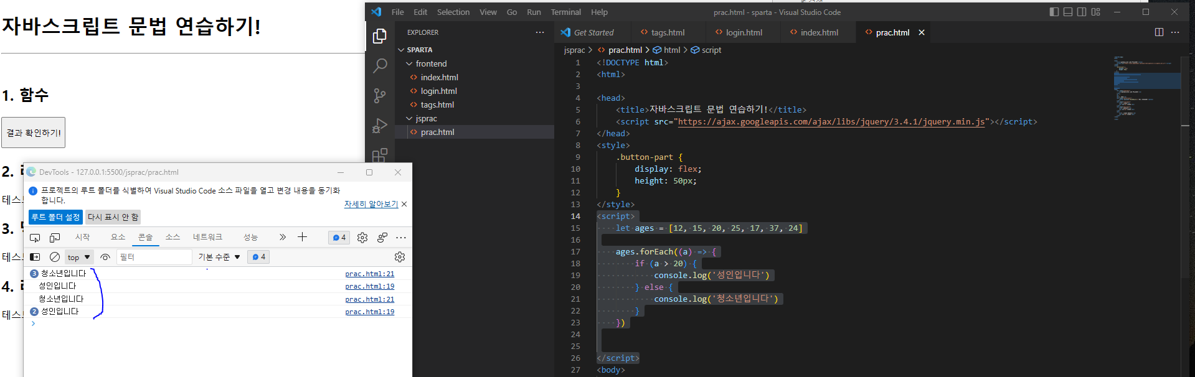Close the prac.html editor tab
The image size is (1195, 377).
click(922, 32)
